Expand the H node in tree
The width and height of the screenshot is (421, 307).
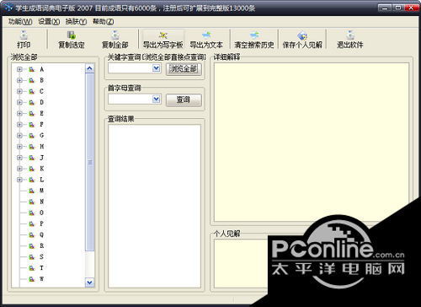[19, 147]
